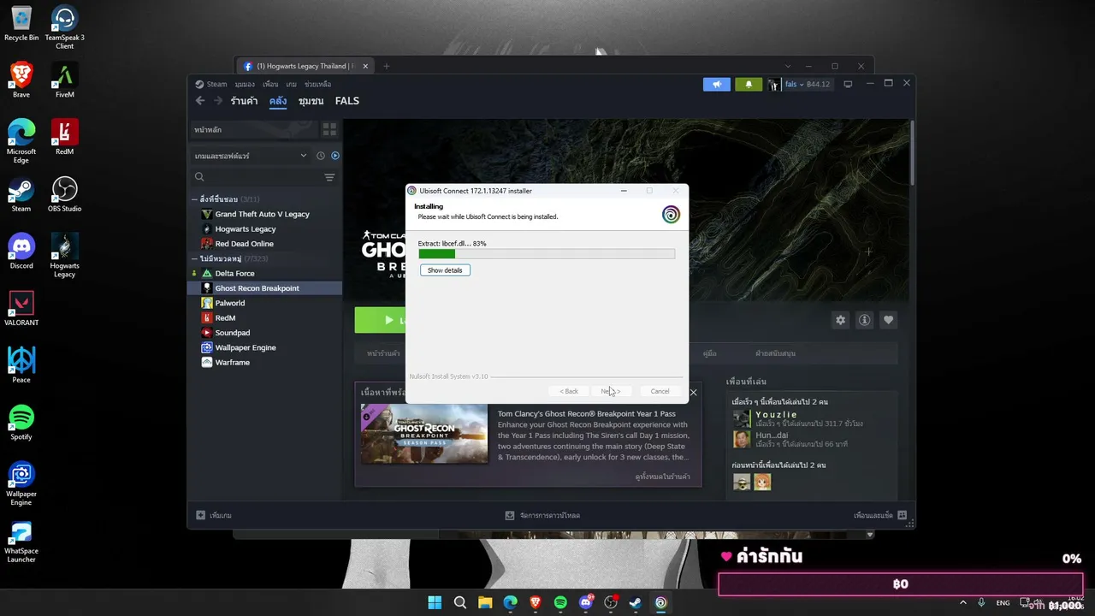Cancel the Ubisoft Connect installation
1095x616 pixels.
(x=660, y=391)
